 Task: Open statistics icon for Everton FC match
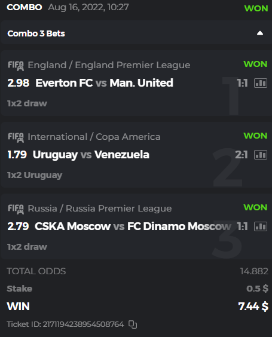coord(261,83)
